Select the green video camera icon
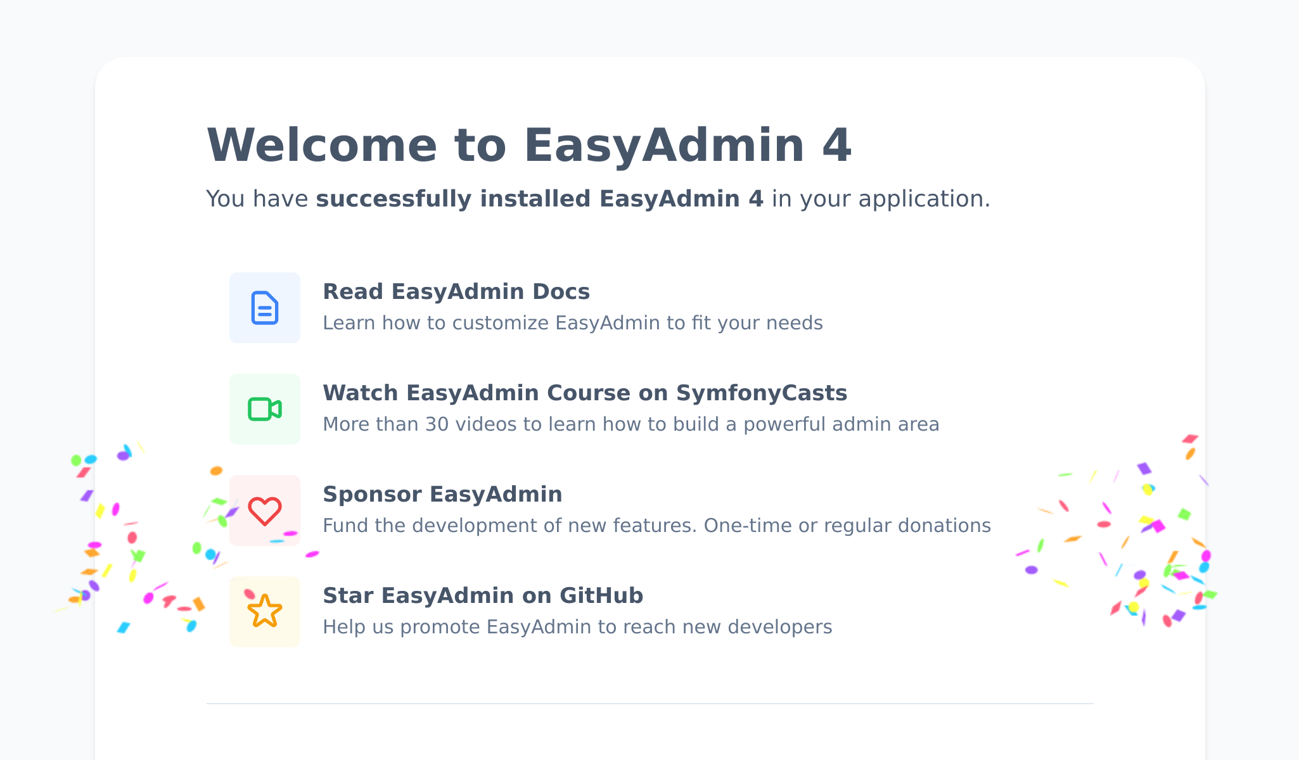Image resolution: width=1299 pixels, height=760 pixels. coord(264,409)
